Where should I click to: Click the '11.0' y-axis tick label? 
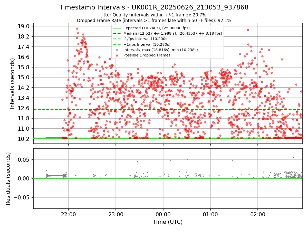tap(24, 129)
